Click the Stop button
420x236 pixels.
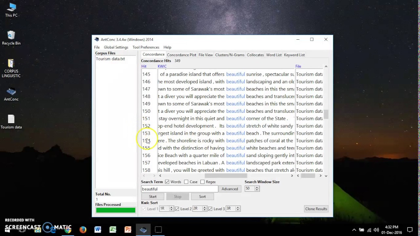click(178, 197)
